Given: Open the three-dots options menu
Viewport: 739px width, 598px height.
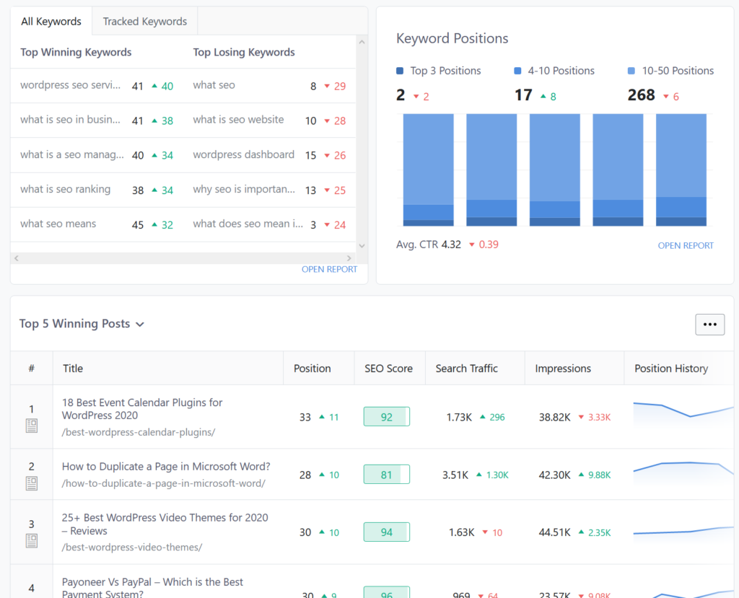Looking at the screenshot, I should tap(710, 324).
